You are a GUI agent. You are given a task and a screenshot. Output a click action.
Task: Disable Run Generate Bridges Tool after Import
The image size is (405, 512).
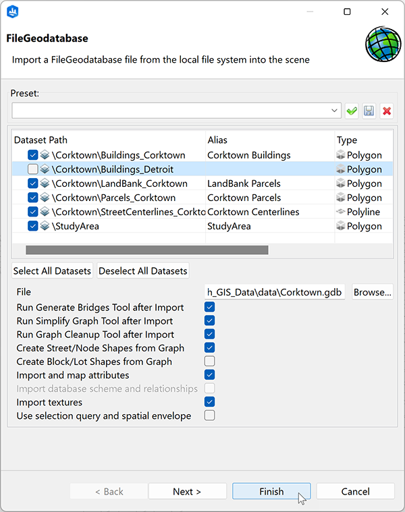[x=210, y=307]
